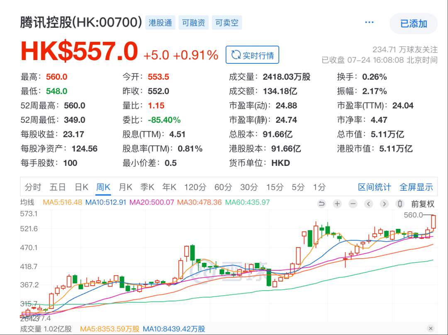Pan chart left with the left chevron

pos(369,204)
